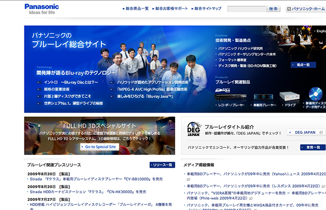The height and width of the screenshot is (210, 326).
Task: Focus the header search text field
Action: [x=247, y=9]
